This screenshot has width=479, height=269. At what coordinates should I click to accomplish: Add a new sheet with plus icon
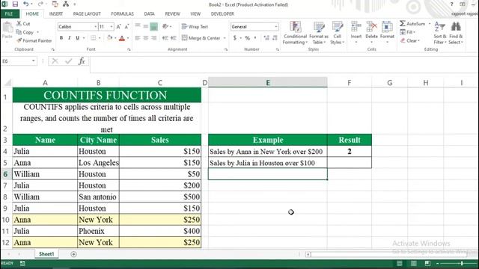point(73,254)
